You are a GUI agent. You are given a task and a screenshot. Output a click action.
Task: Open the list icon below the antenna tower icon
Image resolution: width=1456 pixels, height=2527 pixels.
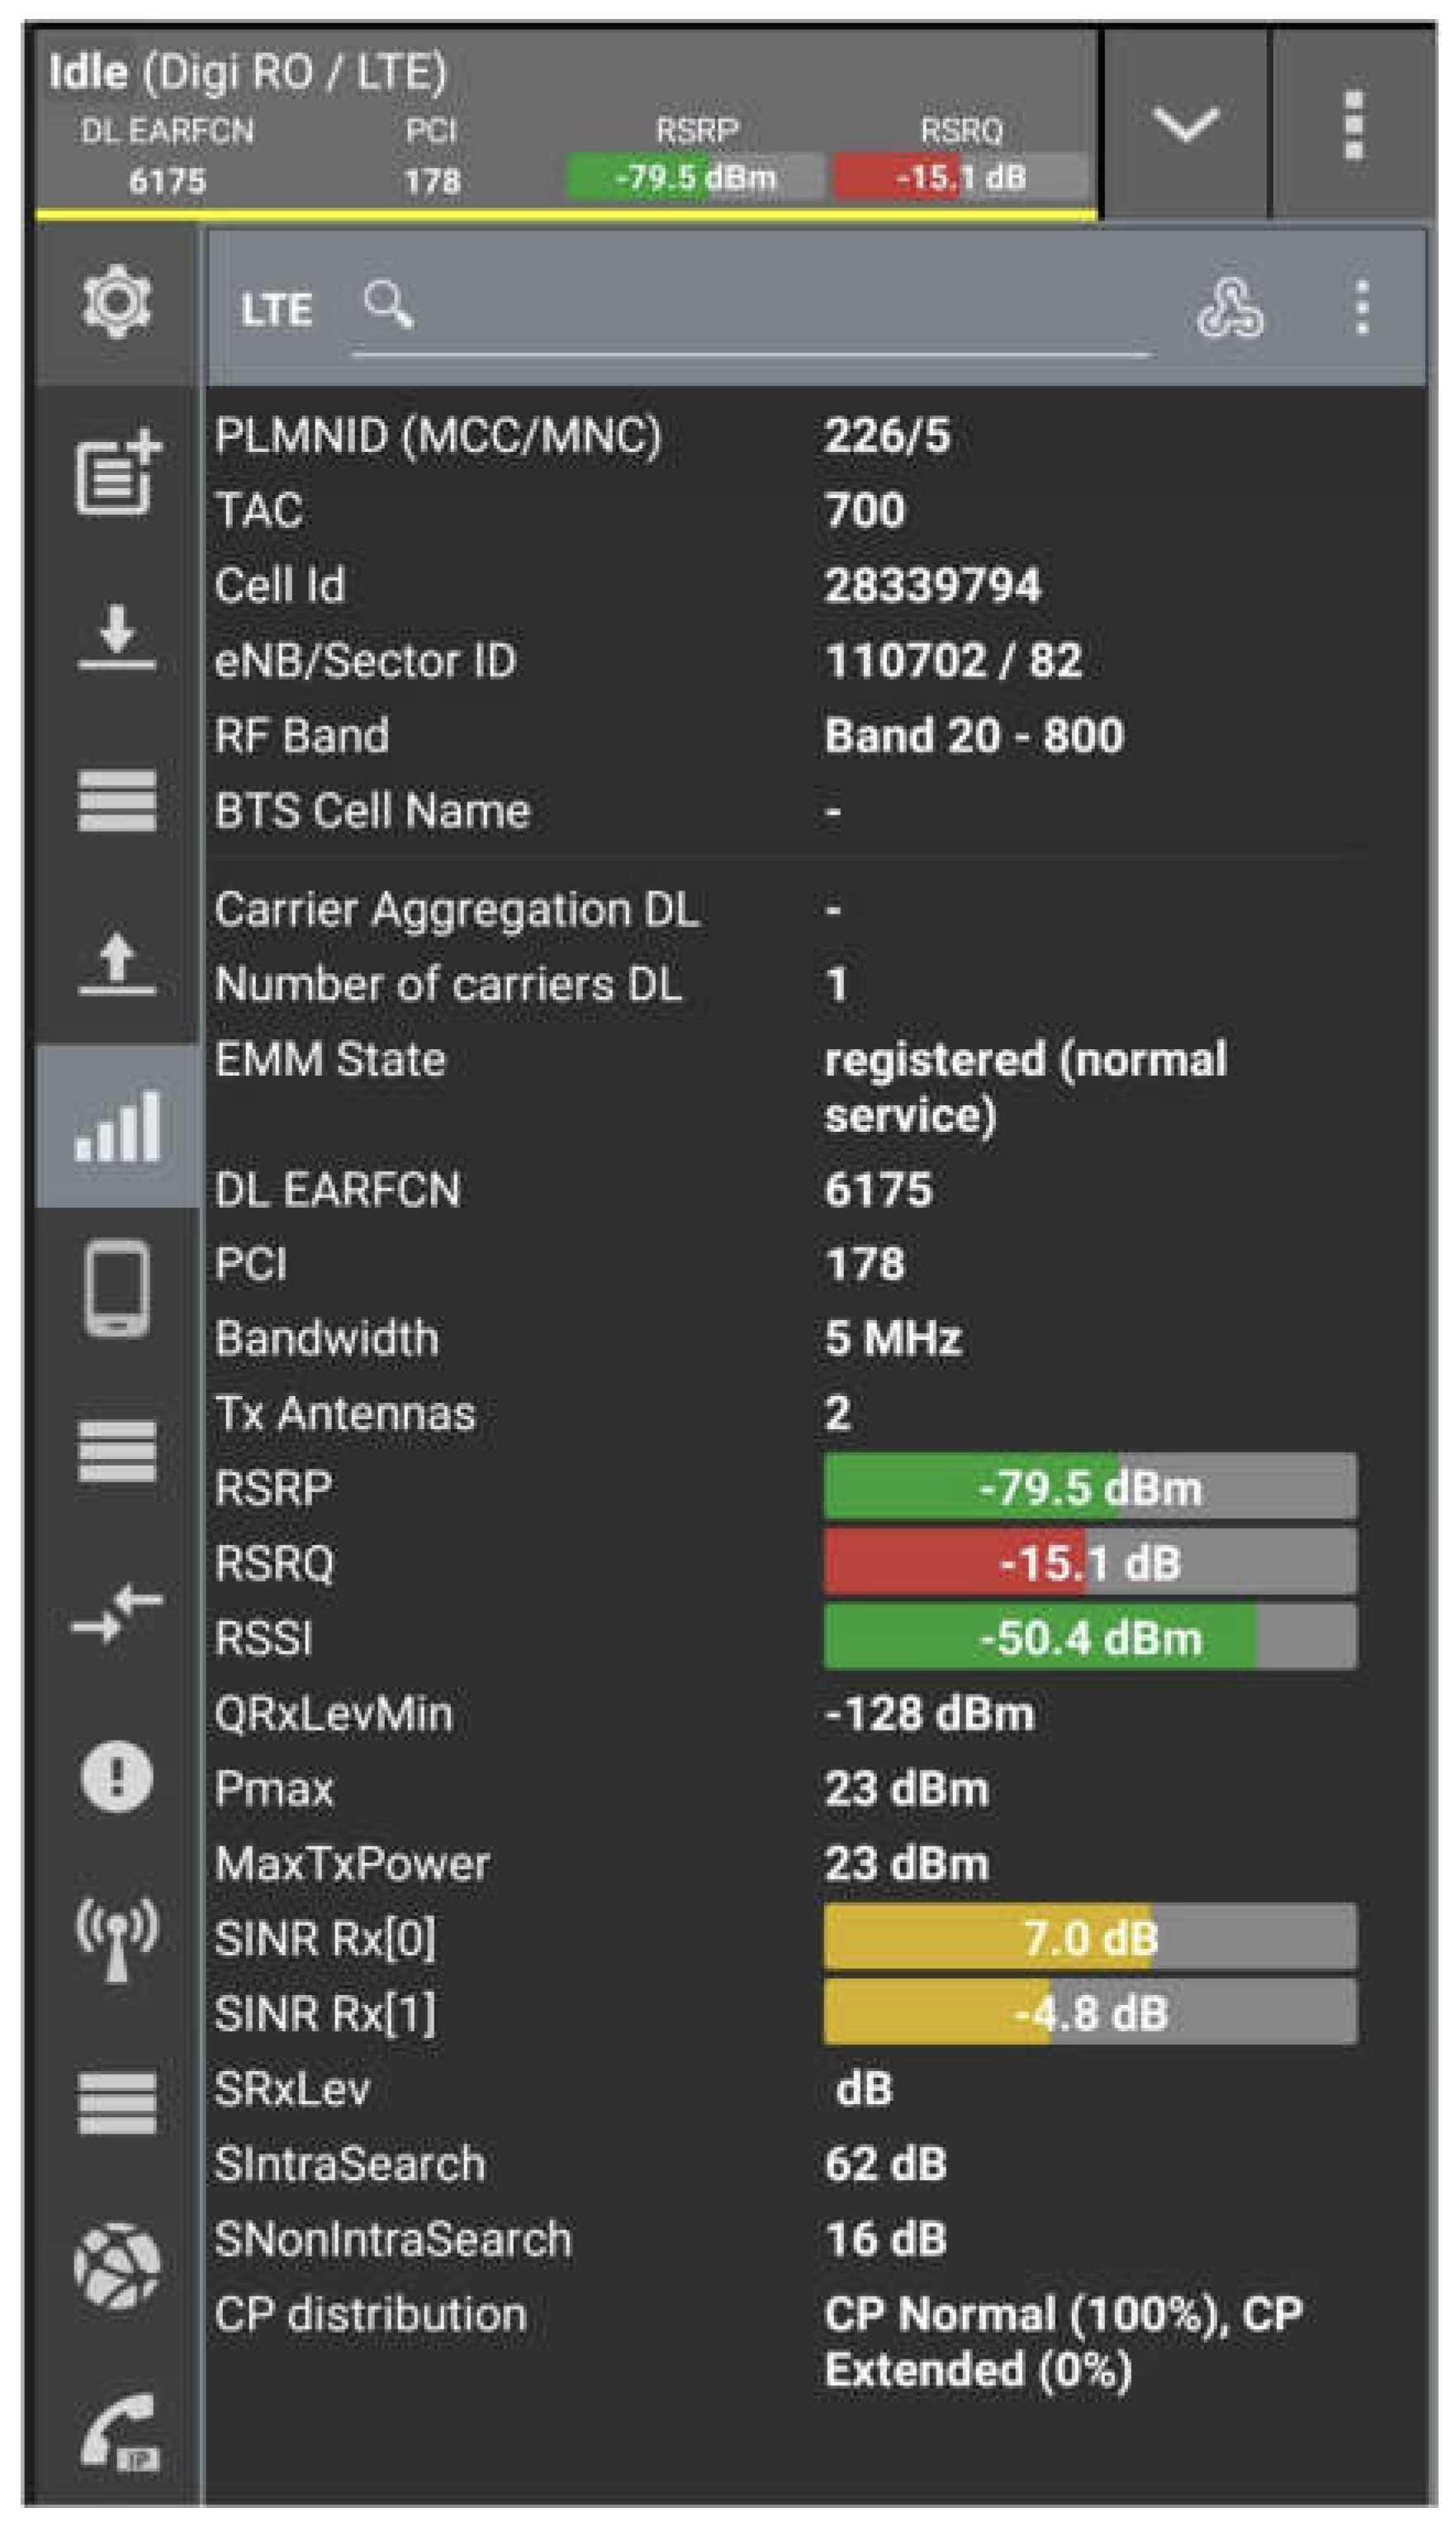pos(117,2103)
